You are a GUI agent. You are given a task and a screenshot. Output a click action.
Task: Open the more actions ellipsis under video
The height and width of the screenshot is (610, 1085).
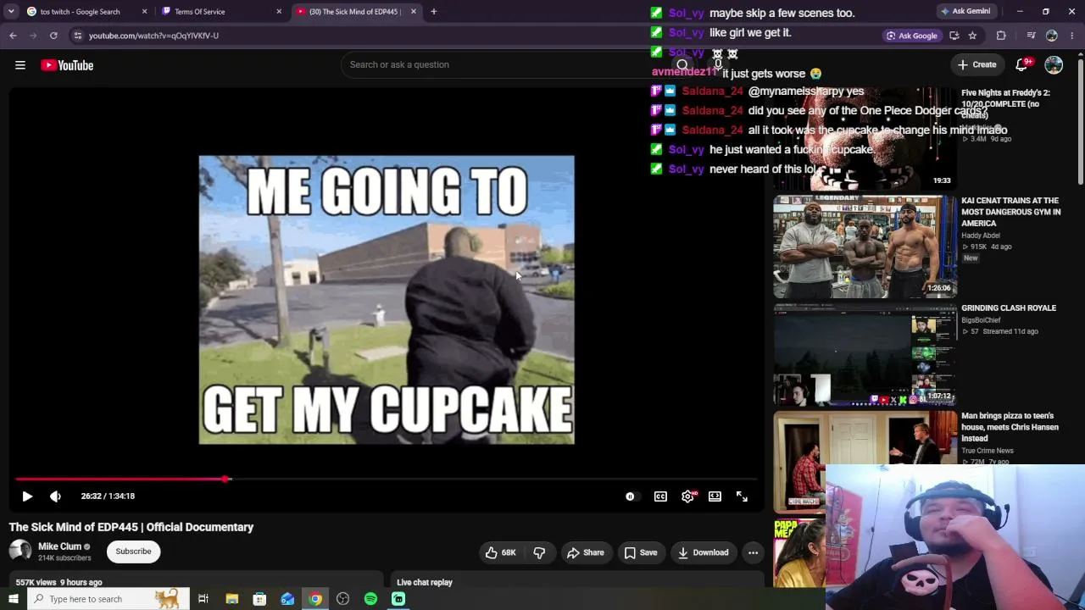tap(753, 552)
